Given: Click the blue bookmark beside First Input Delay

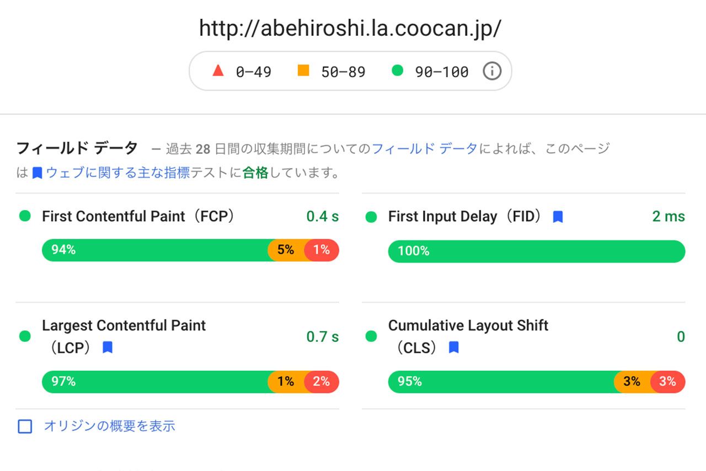Looking at the screenshot, I should coord(558,216).
